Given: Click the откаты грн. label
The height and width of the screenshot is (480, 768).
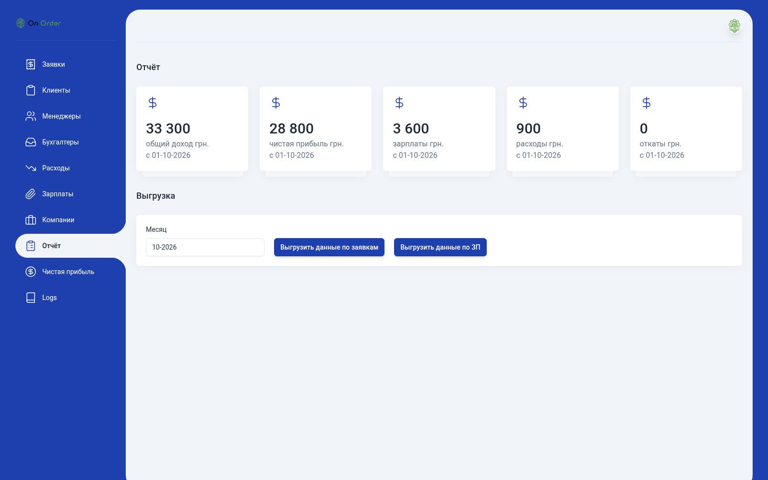Looking at the screenshot, I should point(660,144).
